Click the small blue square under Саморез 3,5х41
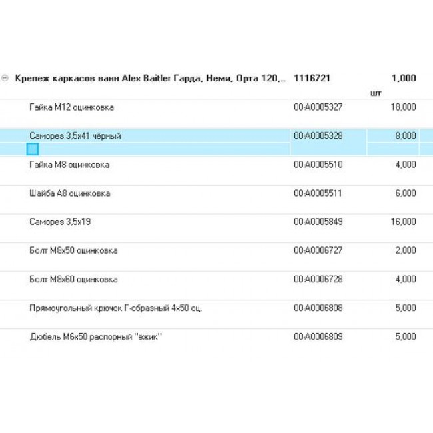The image size is (433, 433). pos(33,149)
